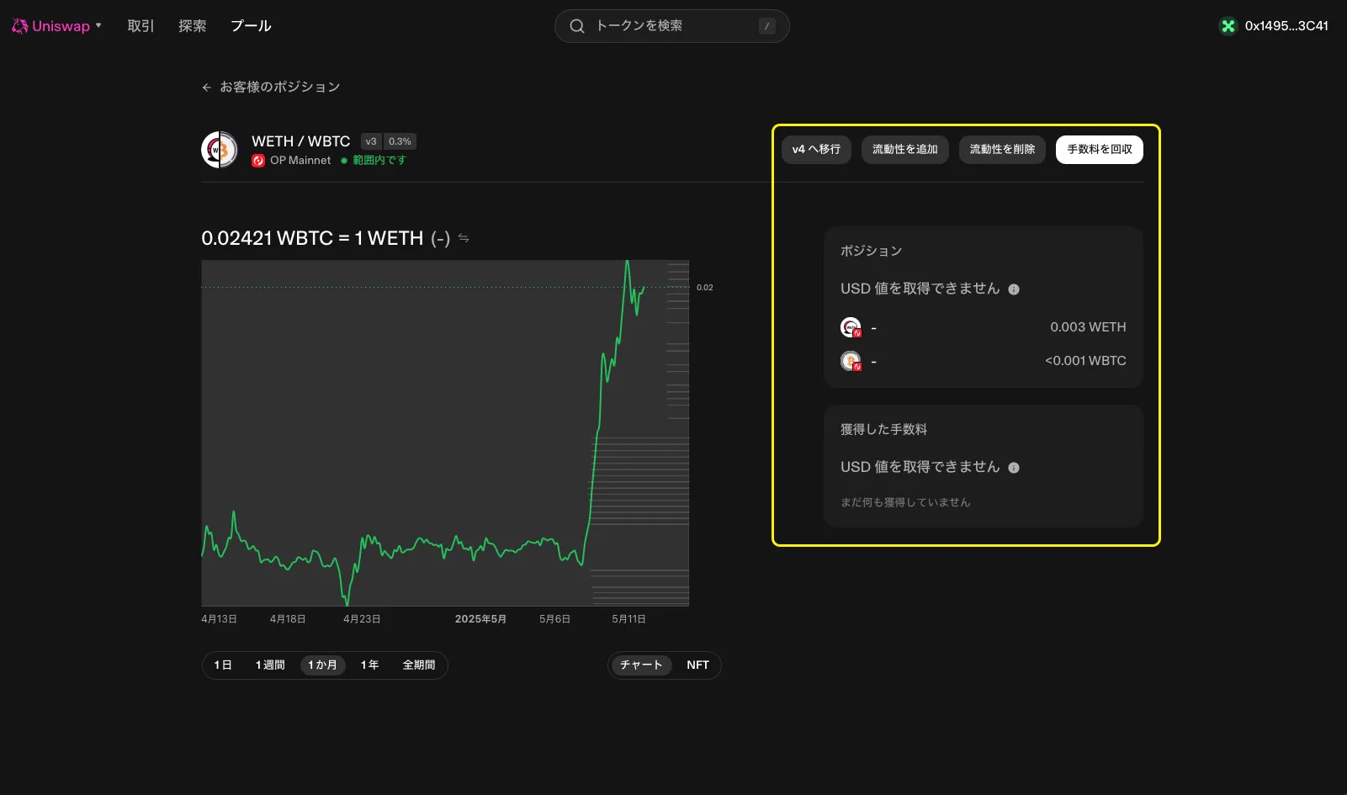Click the slash shortcut key badge
The image size is (1347, 795).
[x=767, y=26]
